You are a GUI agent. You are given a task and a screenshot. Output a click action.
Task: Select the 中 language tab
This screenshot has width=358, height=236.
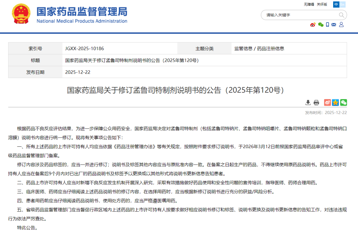336,4
